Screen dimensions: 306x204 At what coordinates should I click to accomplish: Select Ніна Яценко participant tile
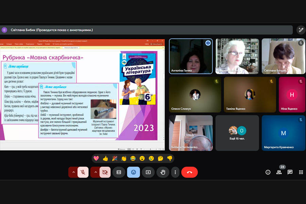(292, 95)
